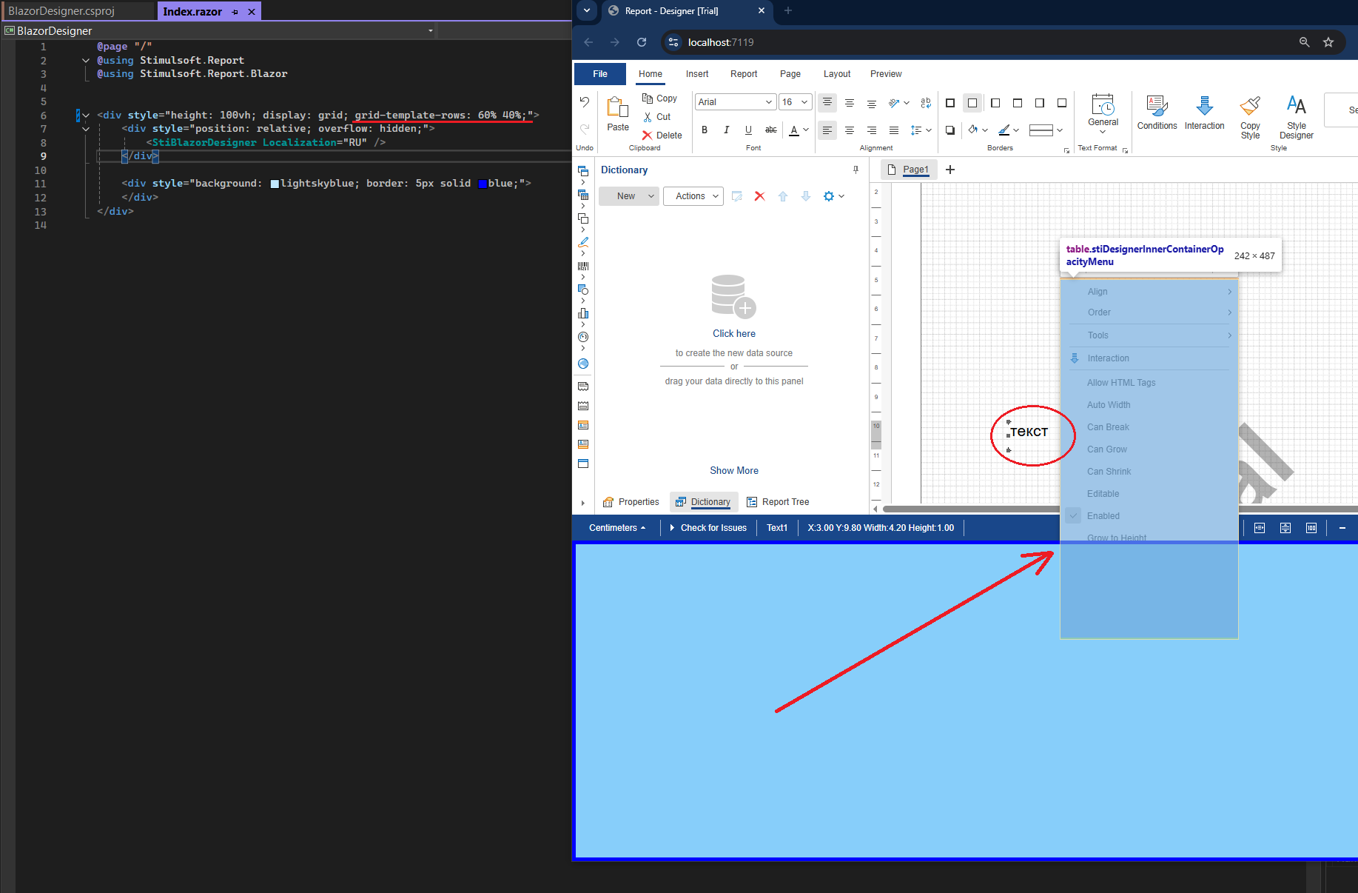Click the red delete X in Dictionary toolbar

(x=759, y=196)
